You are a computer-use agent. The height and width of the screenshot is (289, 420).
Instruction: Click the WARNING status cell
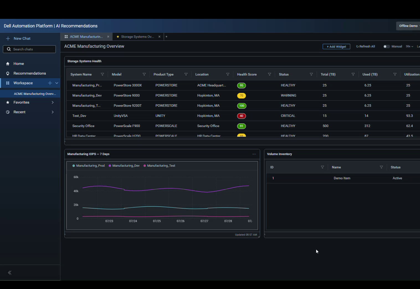point(288,95)
